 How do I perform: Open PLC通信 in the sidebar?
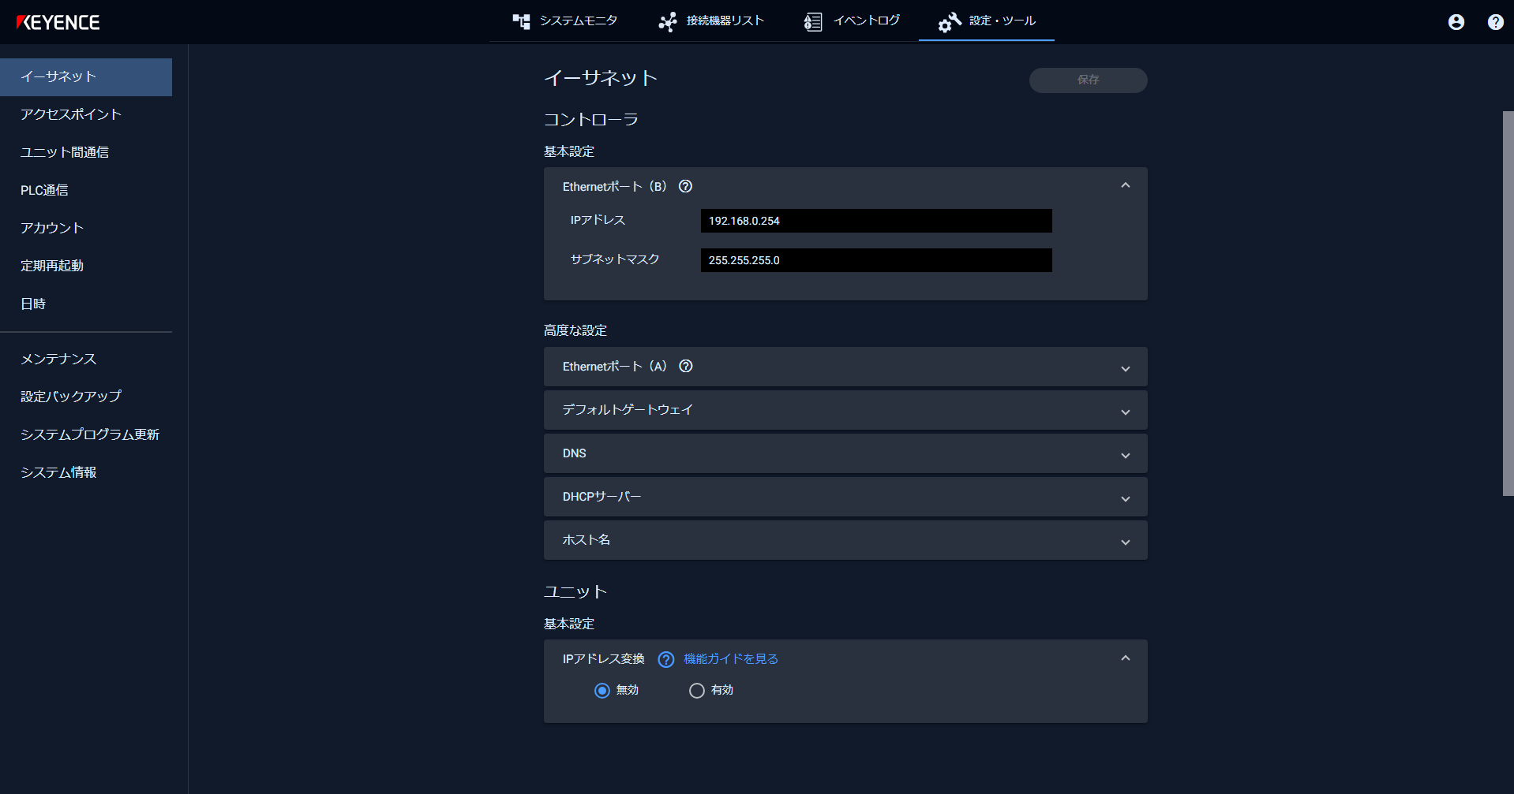point(43,190)
